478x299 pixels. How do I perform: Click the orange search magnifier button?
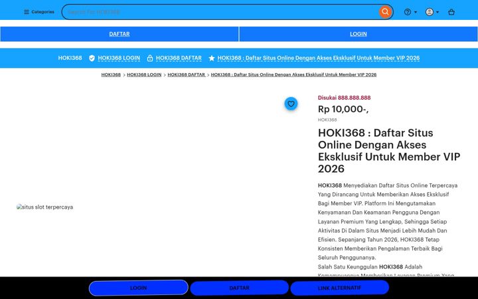point(385,12)
